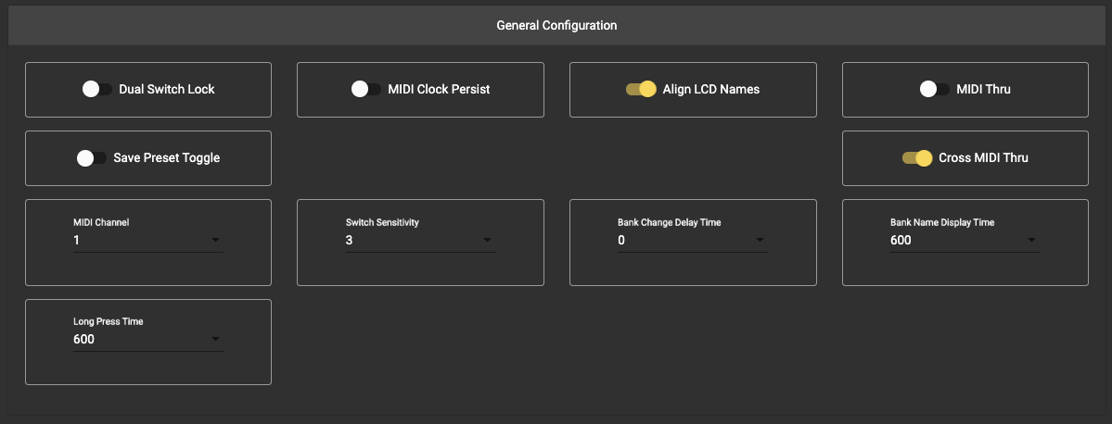Click the "Align LCD Names" label text
The image size is (1112, 424).
[x=710, y=90]
